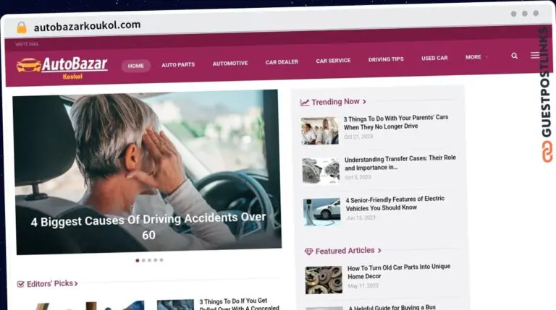Click the HOME navigation pill

point(136,66)
